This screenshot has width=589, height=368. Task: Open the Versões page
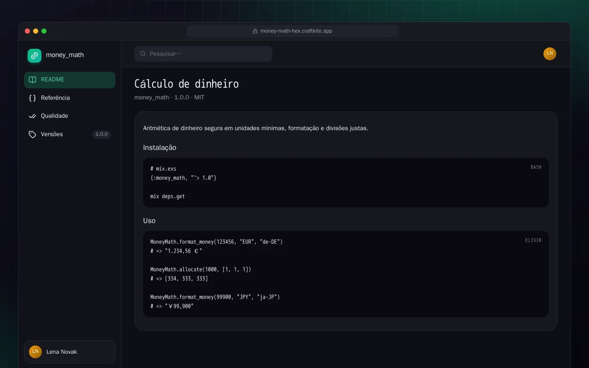[x=69, y=134]
